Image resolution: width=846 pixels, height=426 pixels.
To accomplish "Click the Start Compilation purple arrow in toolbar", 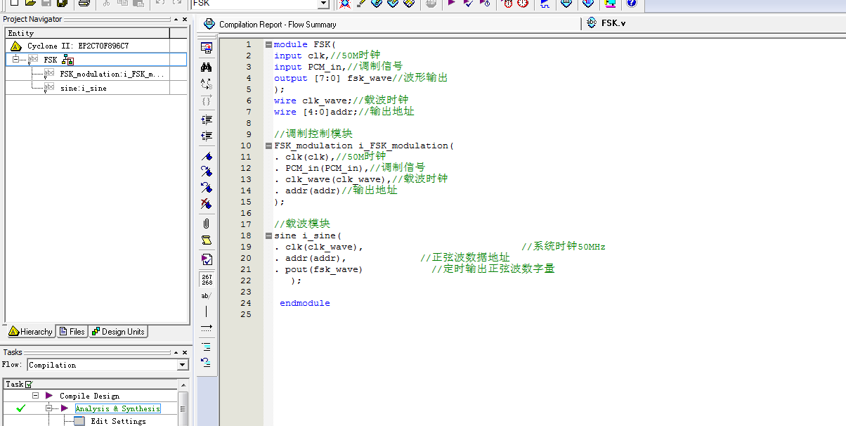I will tap(451, 4).
